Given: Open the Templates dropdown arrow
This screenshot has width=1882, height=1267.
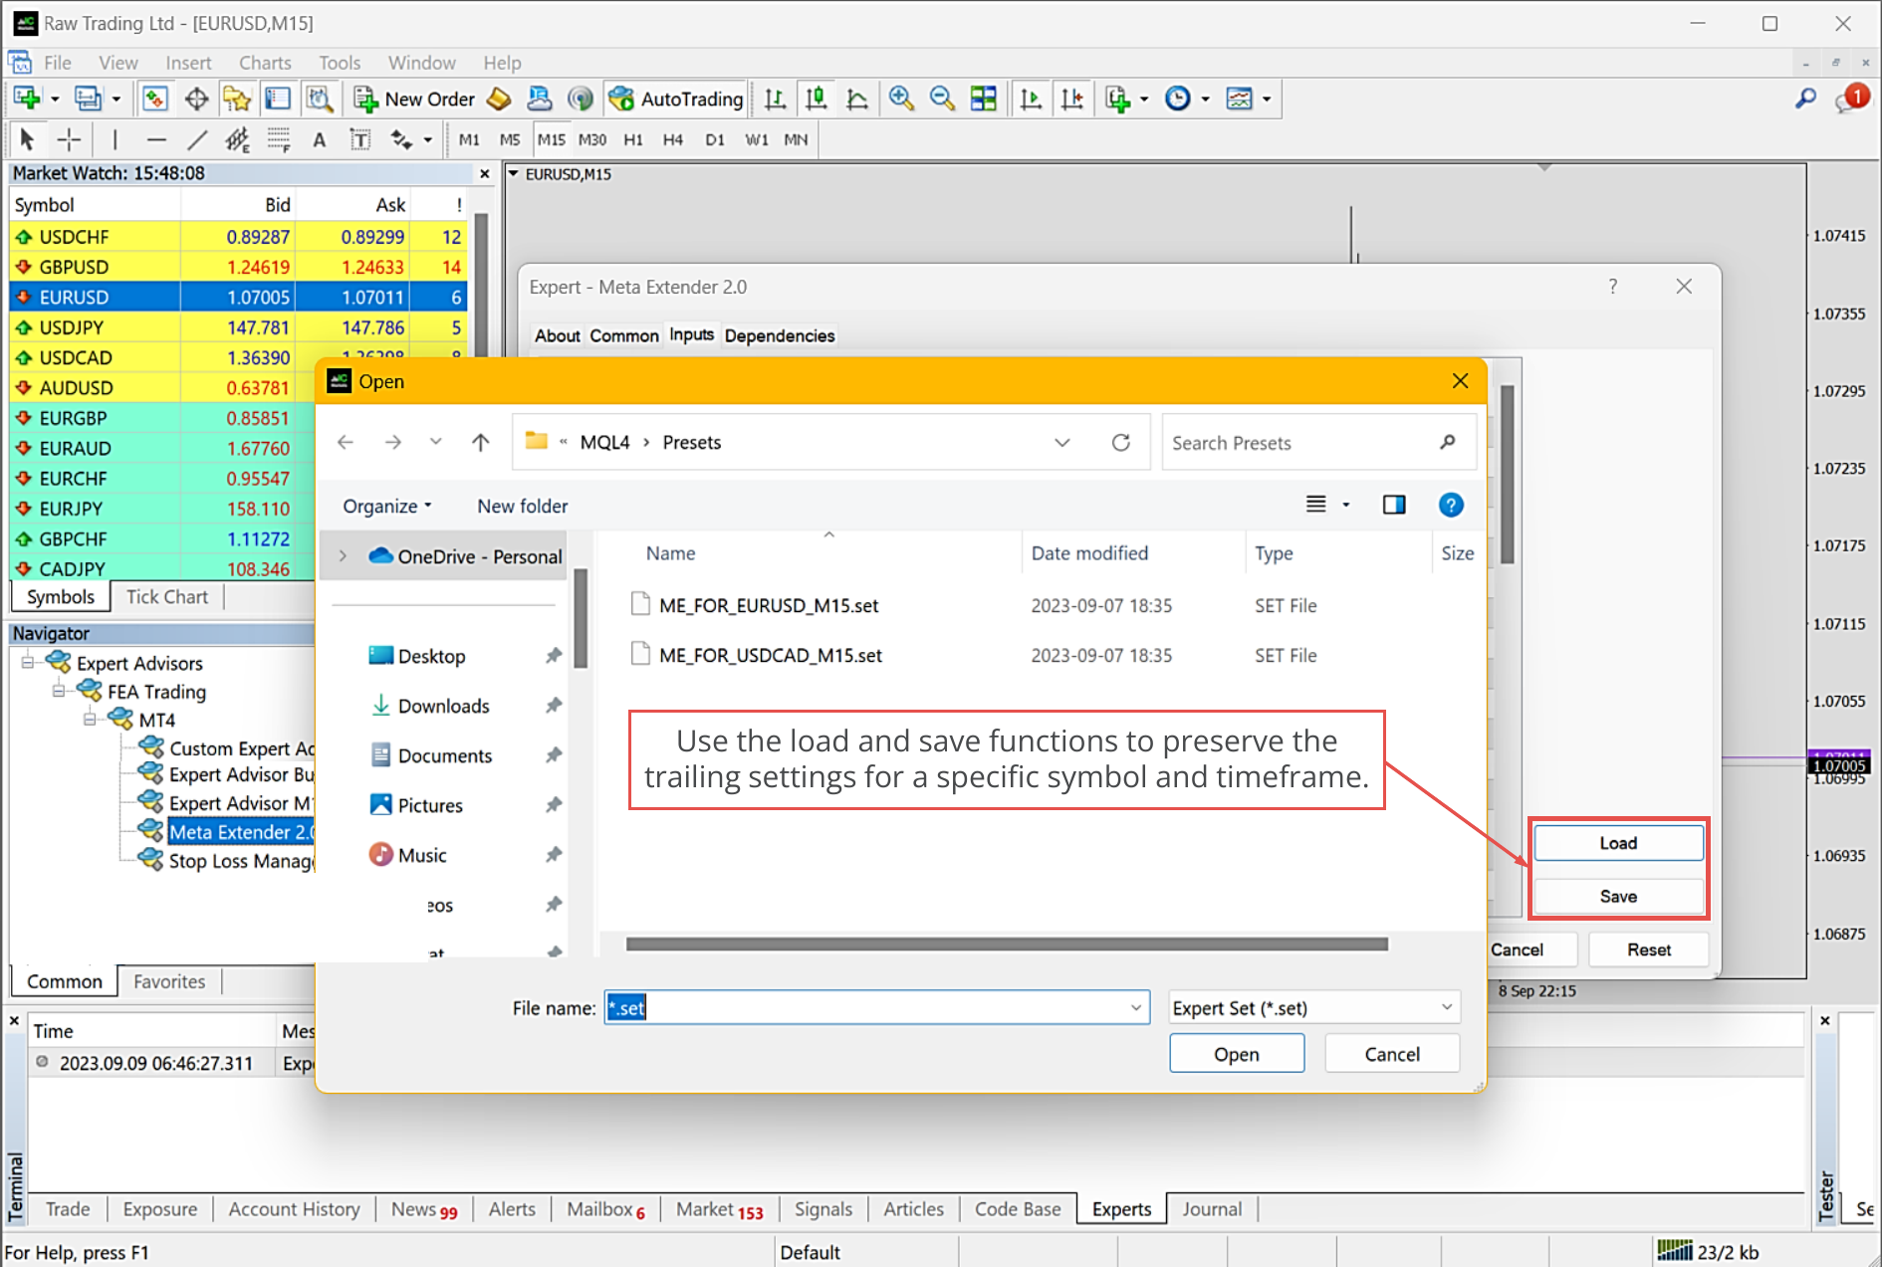Looking at the screenshot, I should [x=1267, y=99].
